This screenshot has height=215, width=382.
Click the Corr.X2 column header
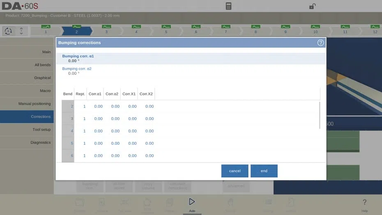146,94
